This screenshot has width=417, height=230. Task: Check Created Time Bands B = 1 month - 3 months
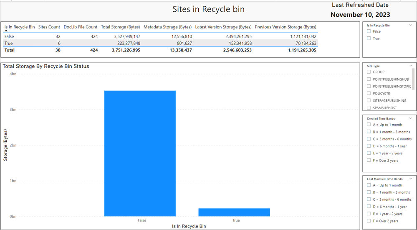tap(369, 131)
